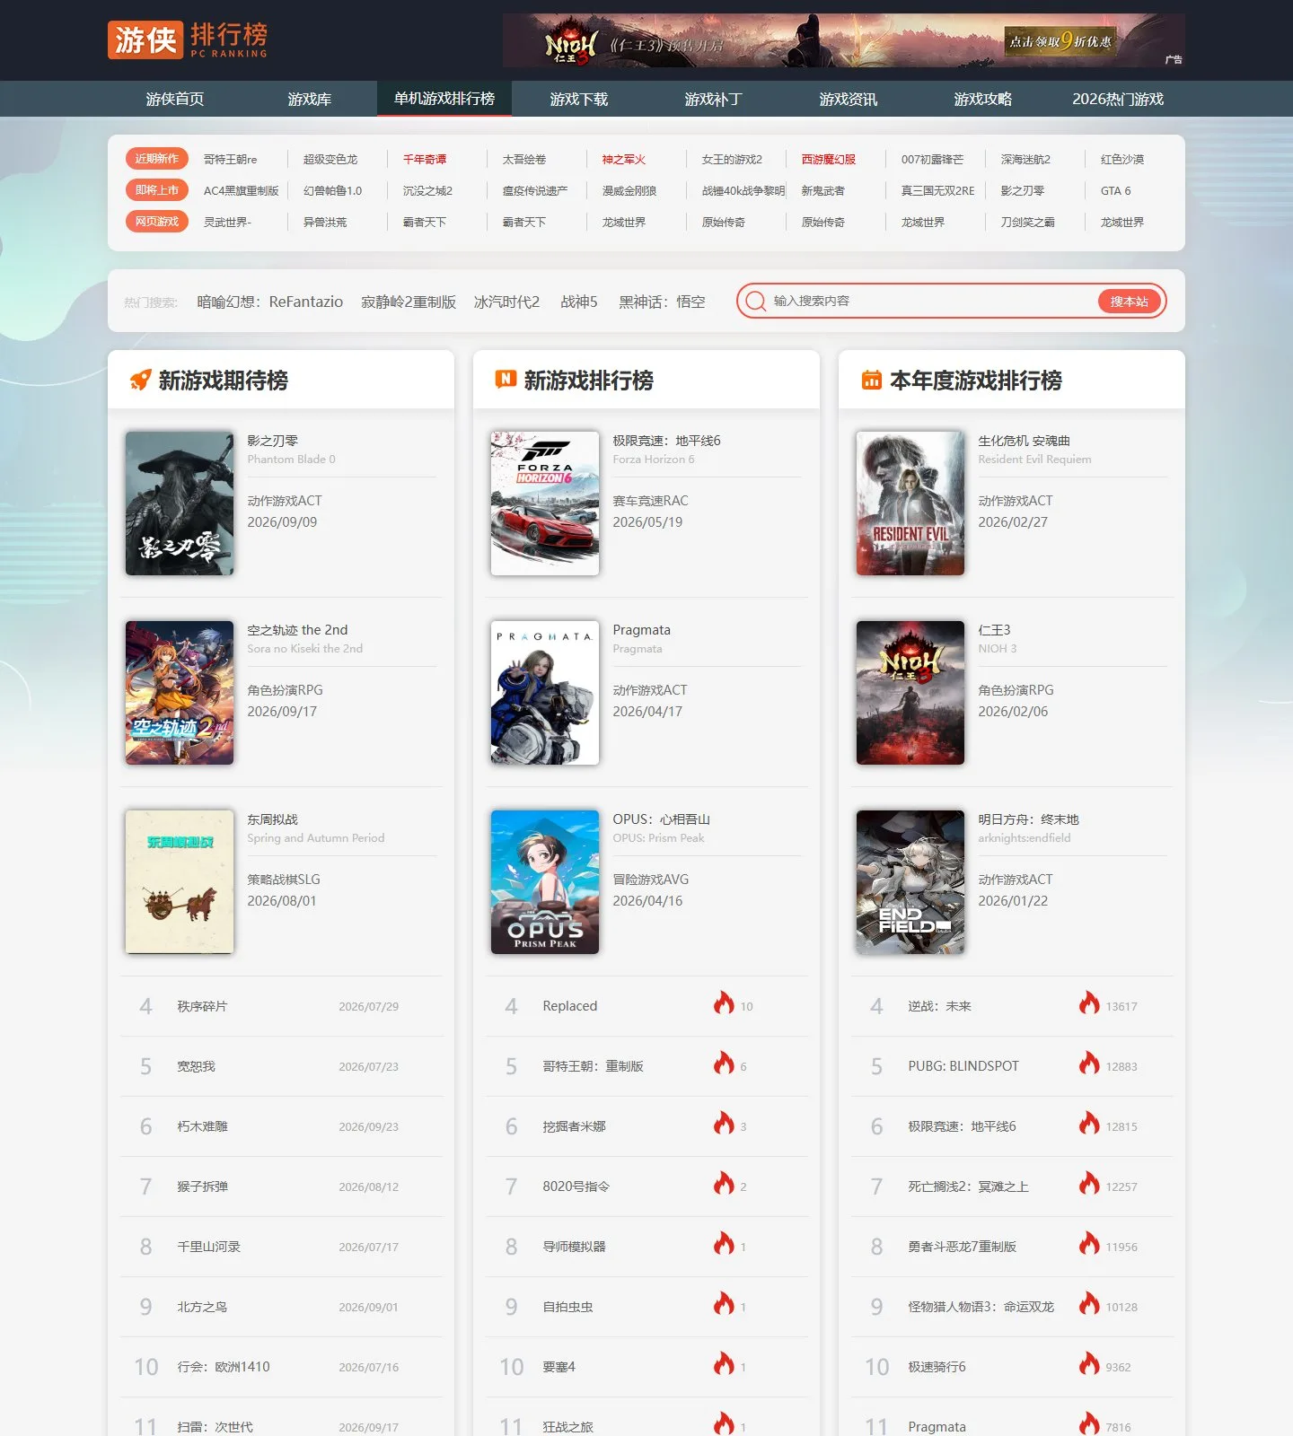The width and height of the screenshot is (1293, 1436).
Task: Go to 游侠首页 nav tab
Action: pyautogui.click(x=175, y=99)
